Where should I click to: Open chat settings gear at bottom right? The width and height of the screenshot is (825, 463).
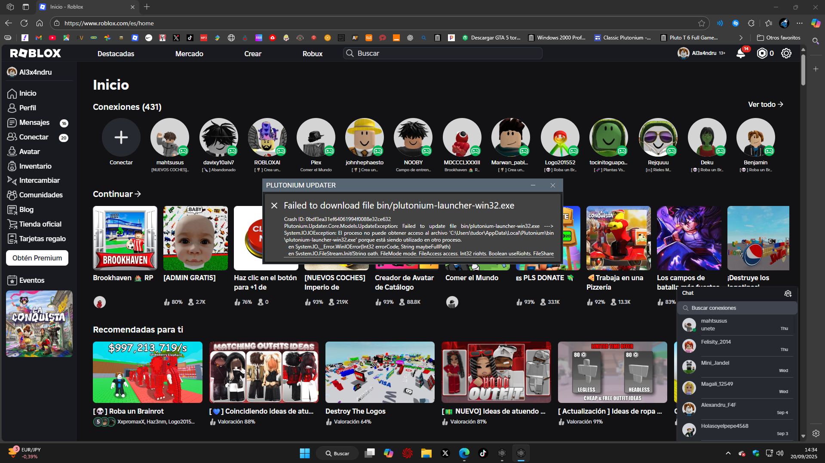point(816,433)
